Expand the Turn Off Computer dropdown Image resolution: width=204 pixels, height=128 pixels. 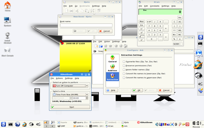[x=87, y=86]
